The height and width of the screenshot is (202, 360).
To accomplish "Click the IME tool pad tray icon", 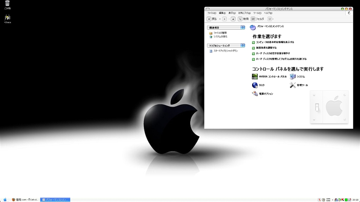I will click(x=323, y=200).
